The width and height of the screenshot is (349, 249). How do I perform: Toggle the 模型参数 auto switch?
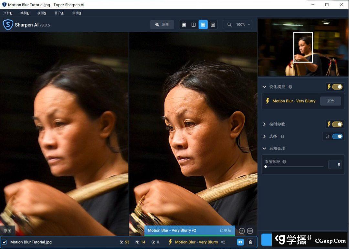pos(335,124)
